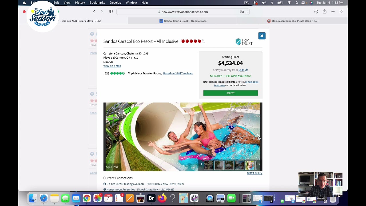Click the vaxvacationaccess.com address field

tap(183, 12)
